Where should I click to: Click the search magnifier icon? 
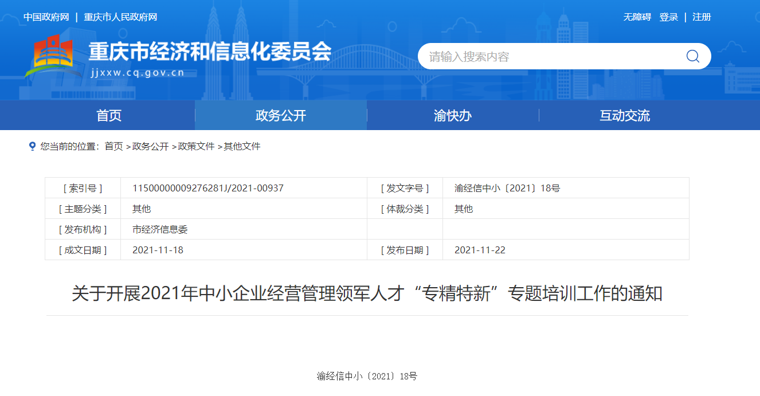692,56
